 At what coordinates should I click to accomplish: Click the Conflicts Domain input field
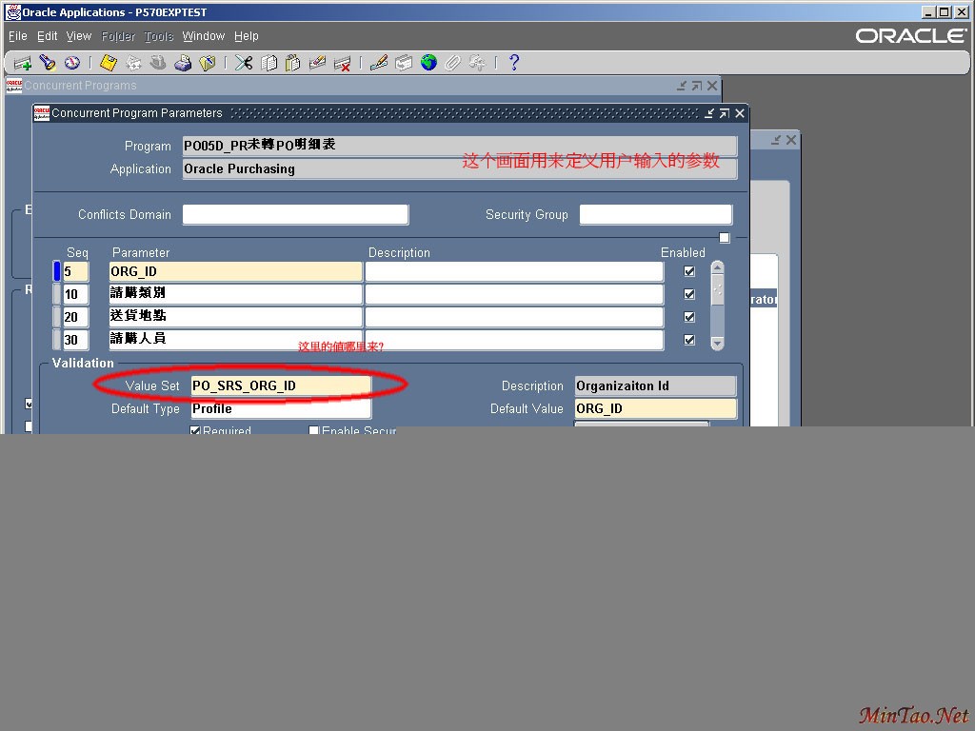[295, 215]
